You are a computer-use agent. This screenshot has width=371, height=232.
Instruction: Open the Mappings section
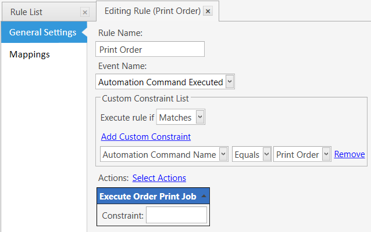pos(30,55)
